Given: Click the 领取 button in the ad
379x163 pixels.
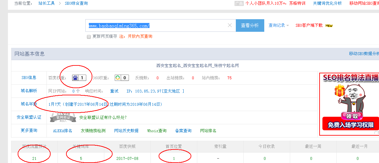Looking at the screenshot, I should click(x=352, y=116).
